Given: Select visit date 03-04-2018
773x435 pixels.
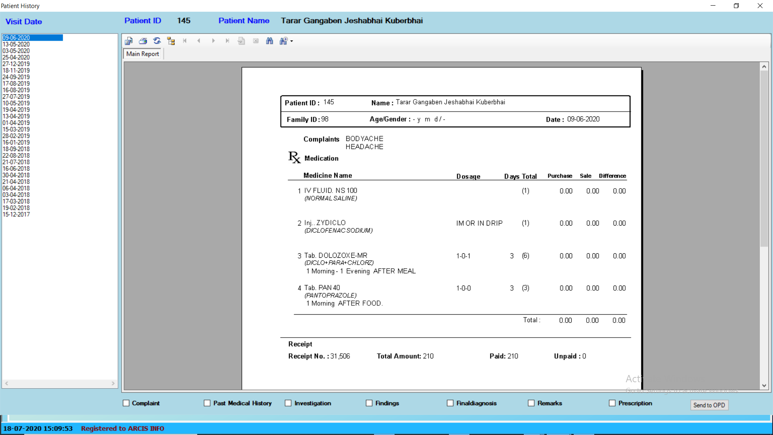Looking at the screenshot, I should [17, 195].
